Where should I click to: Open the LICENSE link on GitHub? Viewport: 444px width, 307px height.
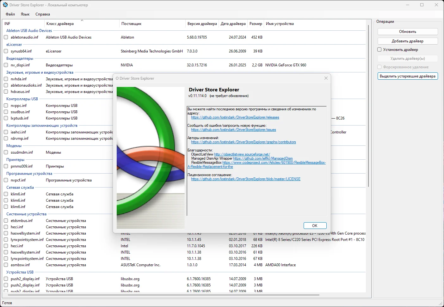coord(246,179)
